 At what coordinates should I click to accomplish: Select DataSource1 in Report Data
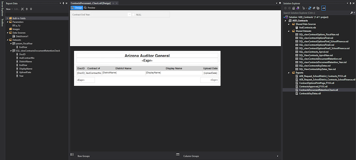coord(20,36)
